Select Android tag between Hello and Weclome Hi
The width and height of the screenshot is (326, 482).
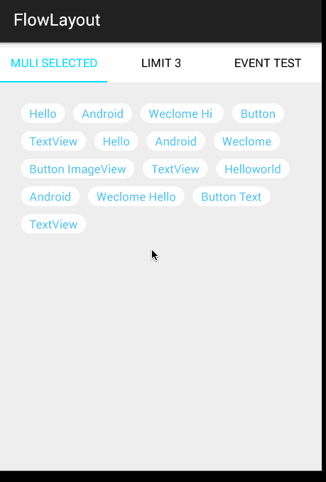click(x=102, y=114)
